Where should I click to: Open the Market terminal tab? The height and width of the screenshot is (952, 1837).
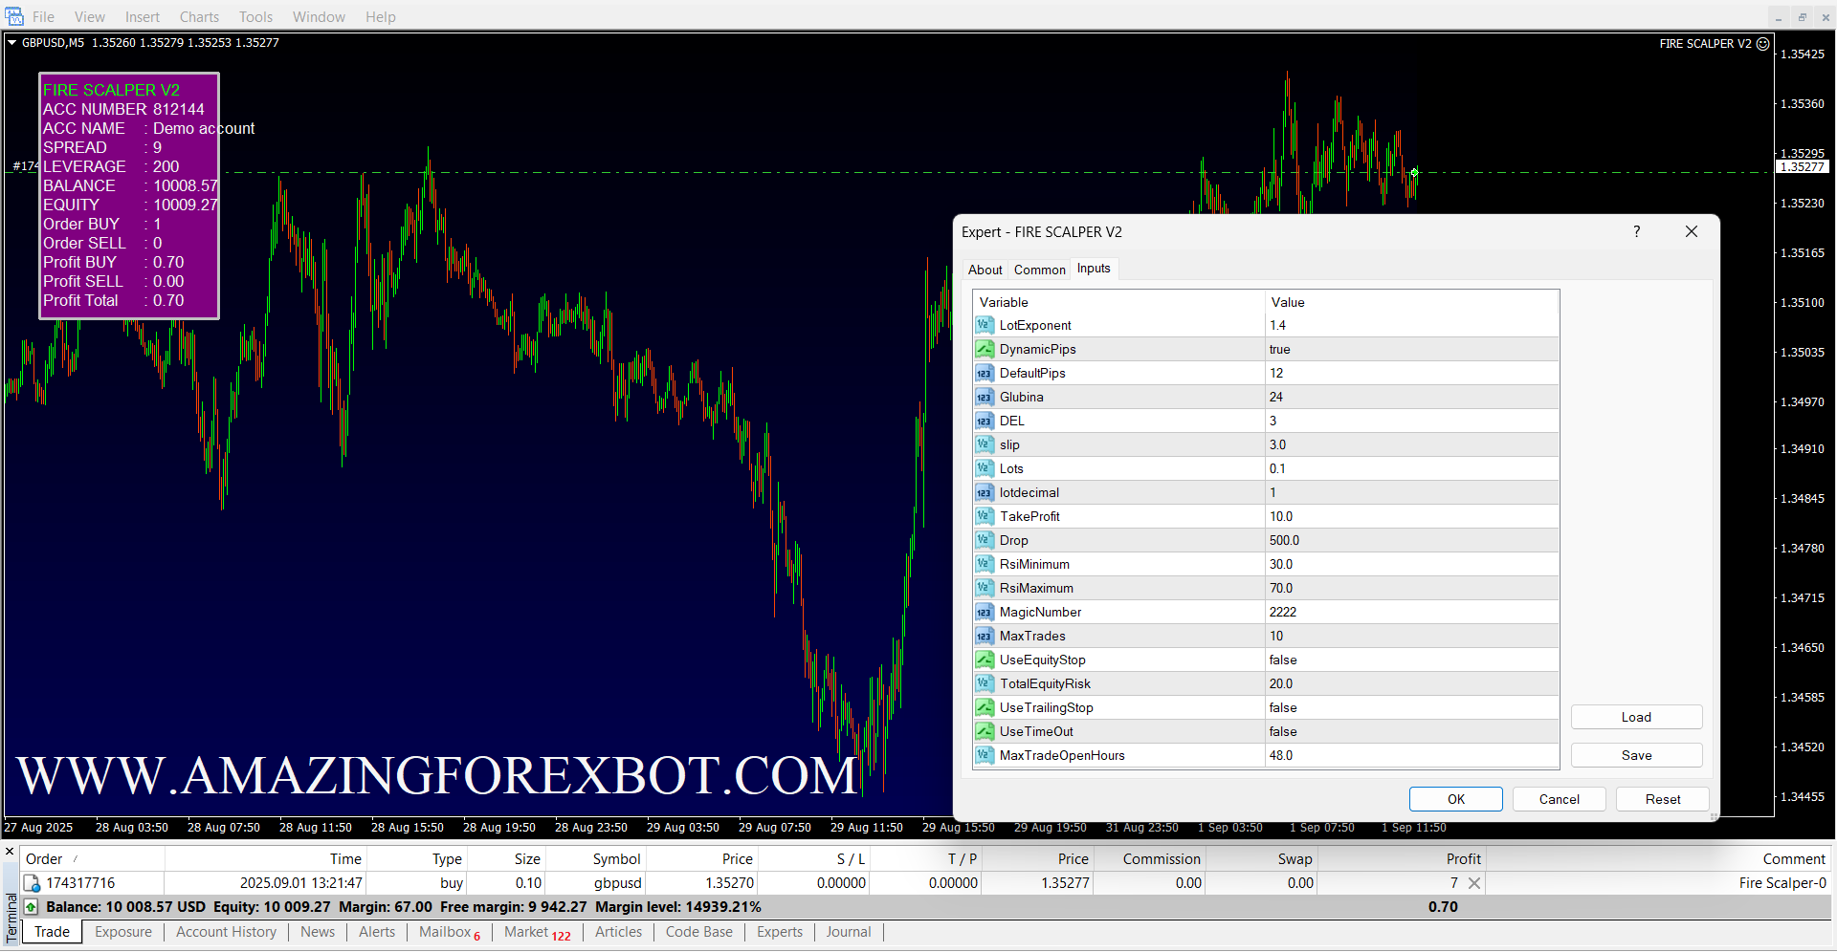538,932
